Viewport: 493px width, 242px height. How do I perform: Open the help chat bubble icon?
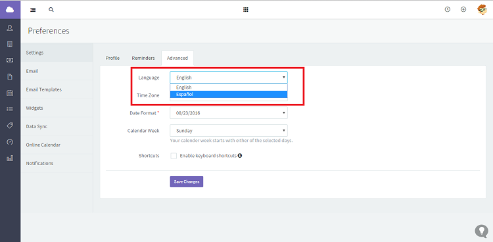481,231
